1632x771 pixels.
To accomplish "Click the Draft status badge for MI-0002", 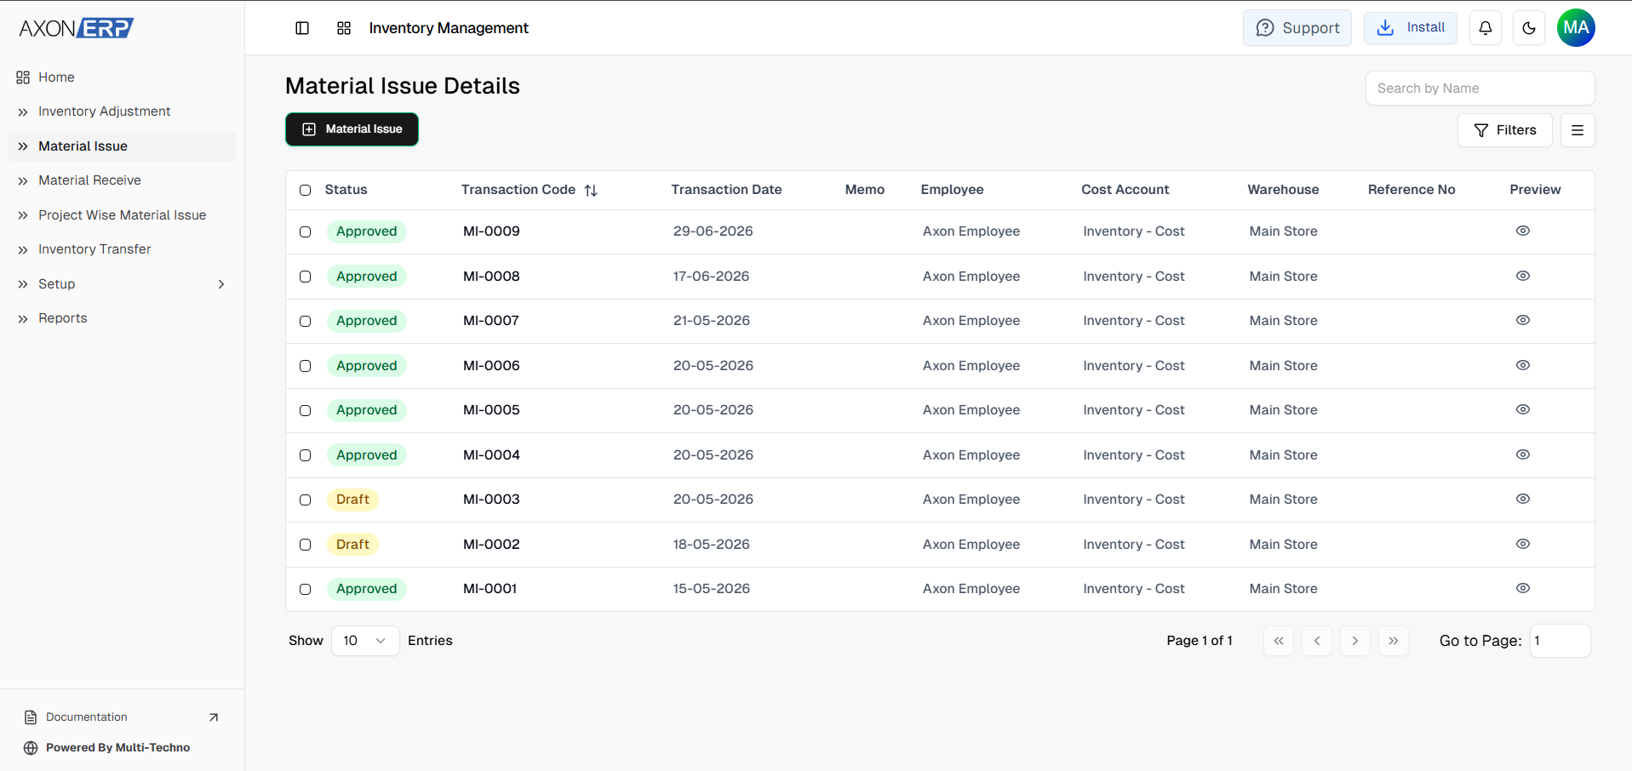I will click(352, 545).
